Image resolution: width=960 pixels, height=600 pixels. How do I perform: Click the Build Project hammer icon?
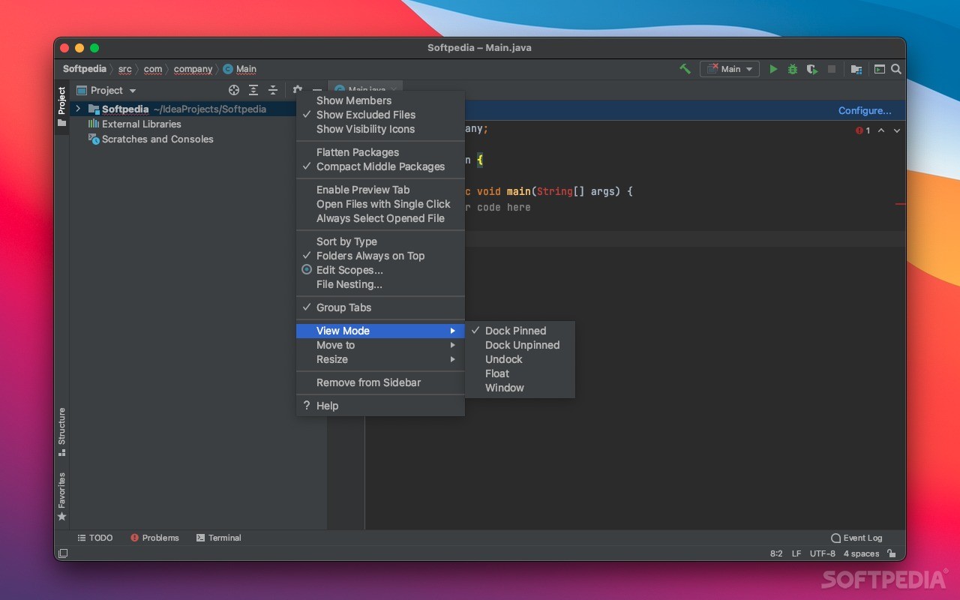click(x=685, y=69)
